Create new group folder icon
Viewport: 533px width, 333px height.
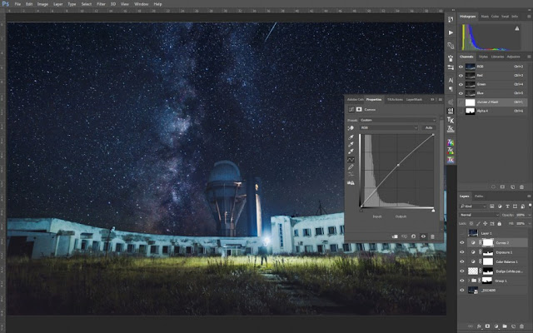coord(505,326)
